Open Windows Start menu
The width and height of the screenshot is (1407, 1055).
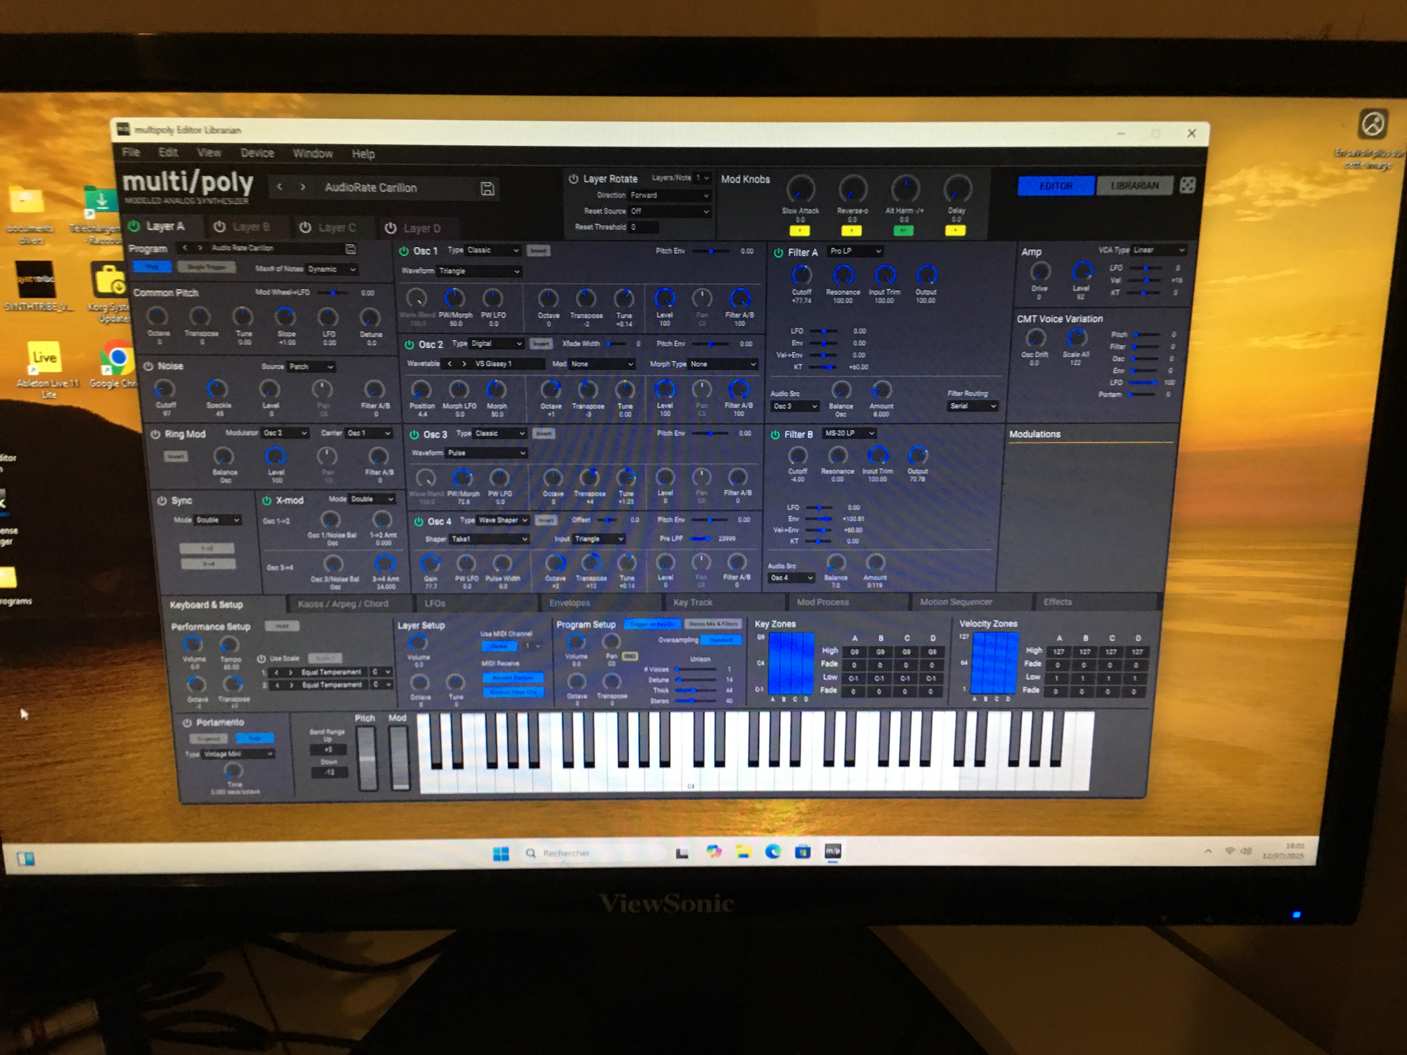(501, 853)
